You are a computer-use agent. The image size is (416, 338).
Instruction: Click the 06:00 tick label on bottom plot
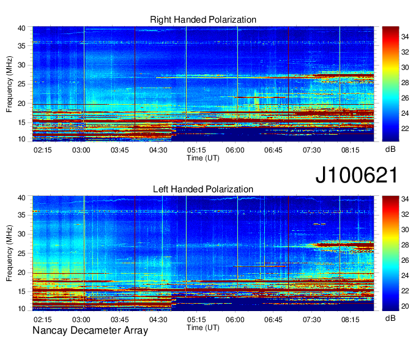tap(235, 320)
